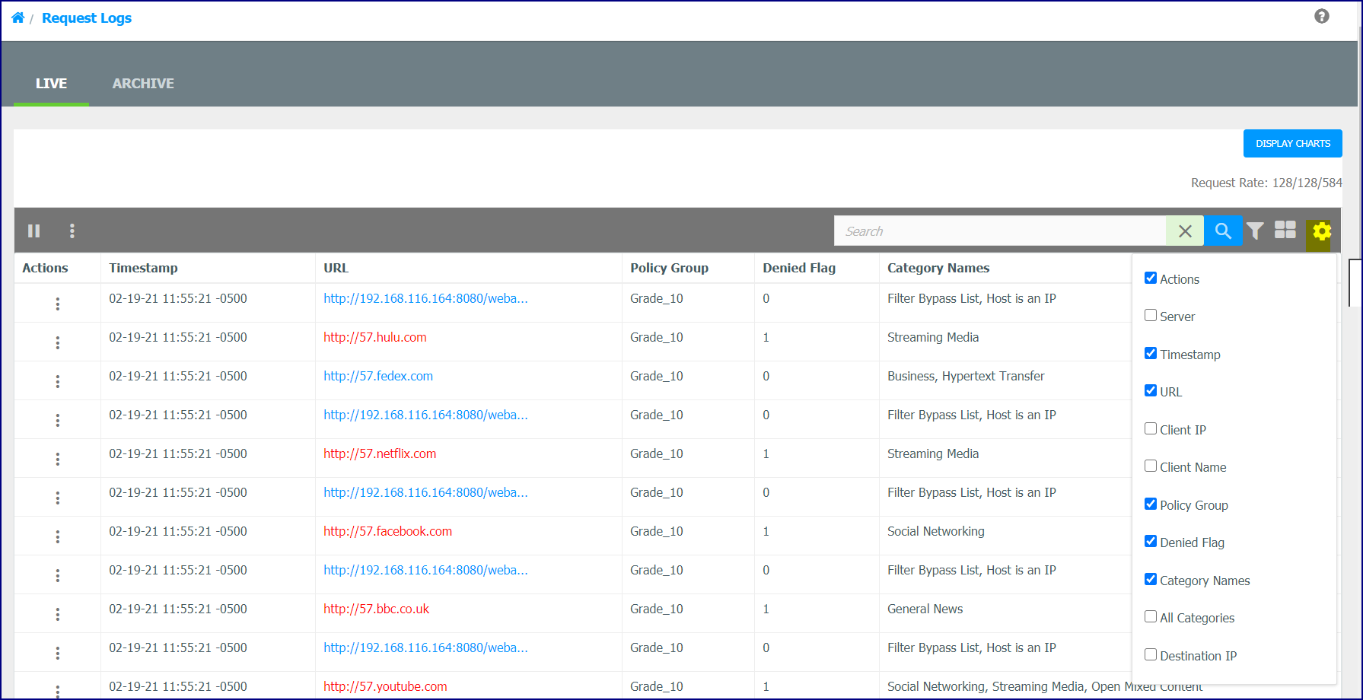The height and width of the screenshot is (700, 1363).
Task: Uncheck the Category Names column checkbox
Action: pyautogui.click(x=1151, y=580)
